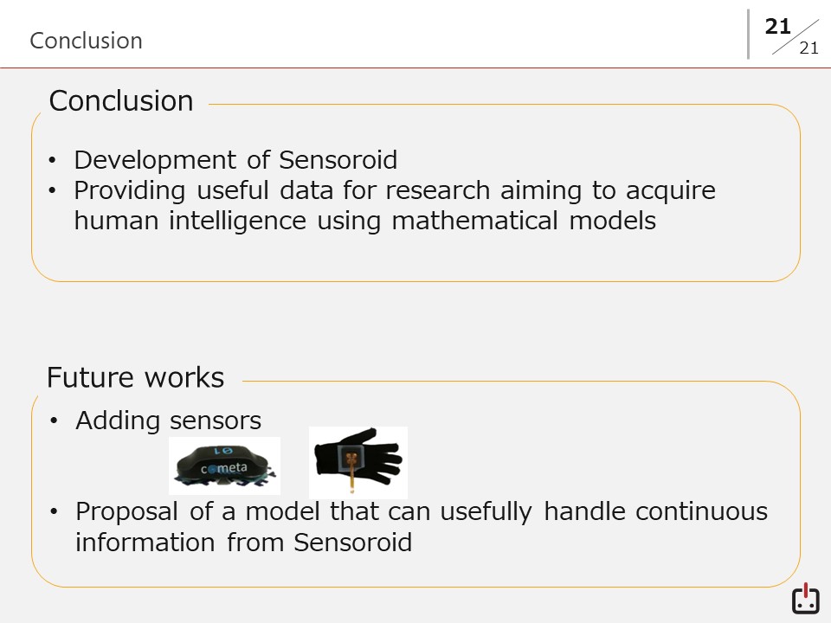Click the diagonal slash between page numbers
Screen dimensions: 831x623
pyautogui.click(x=796, y=37)
